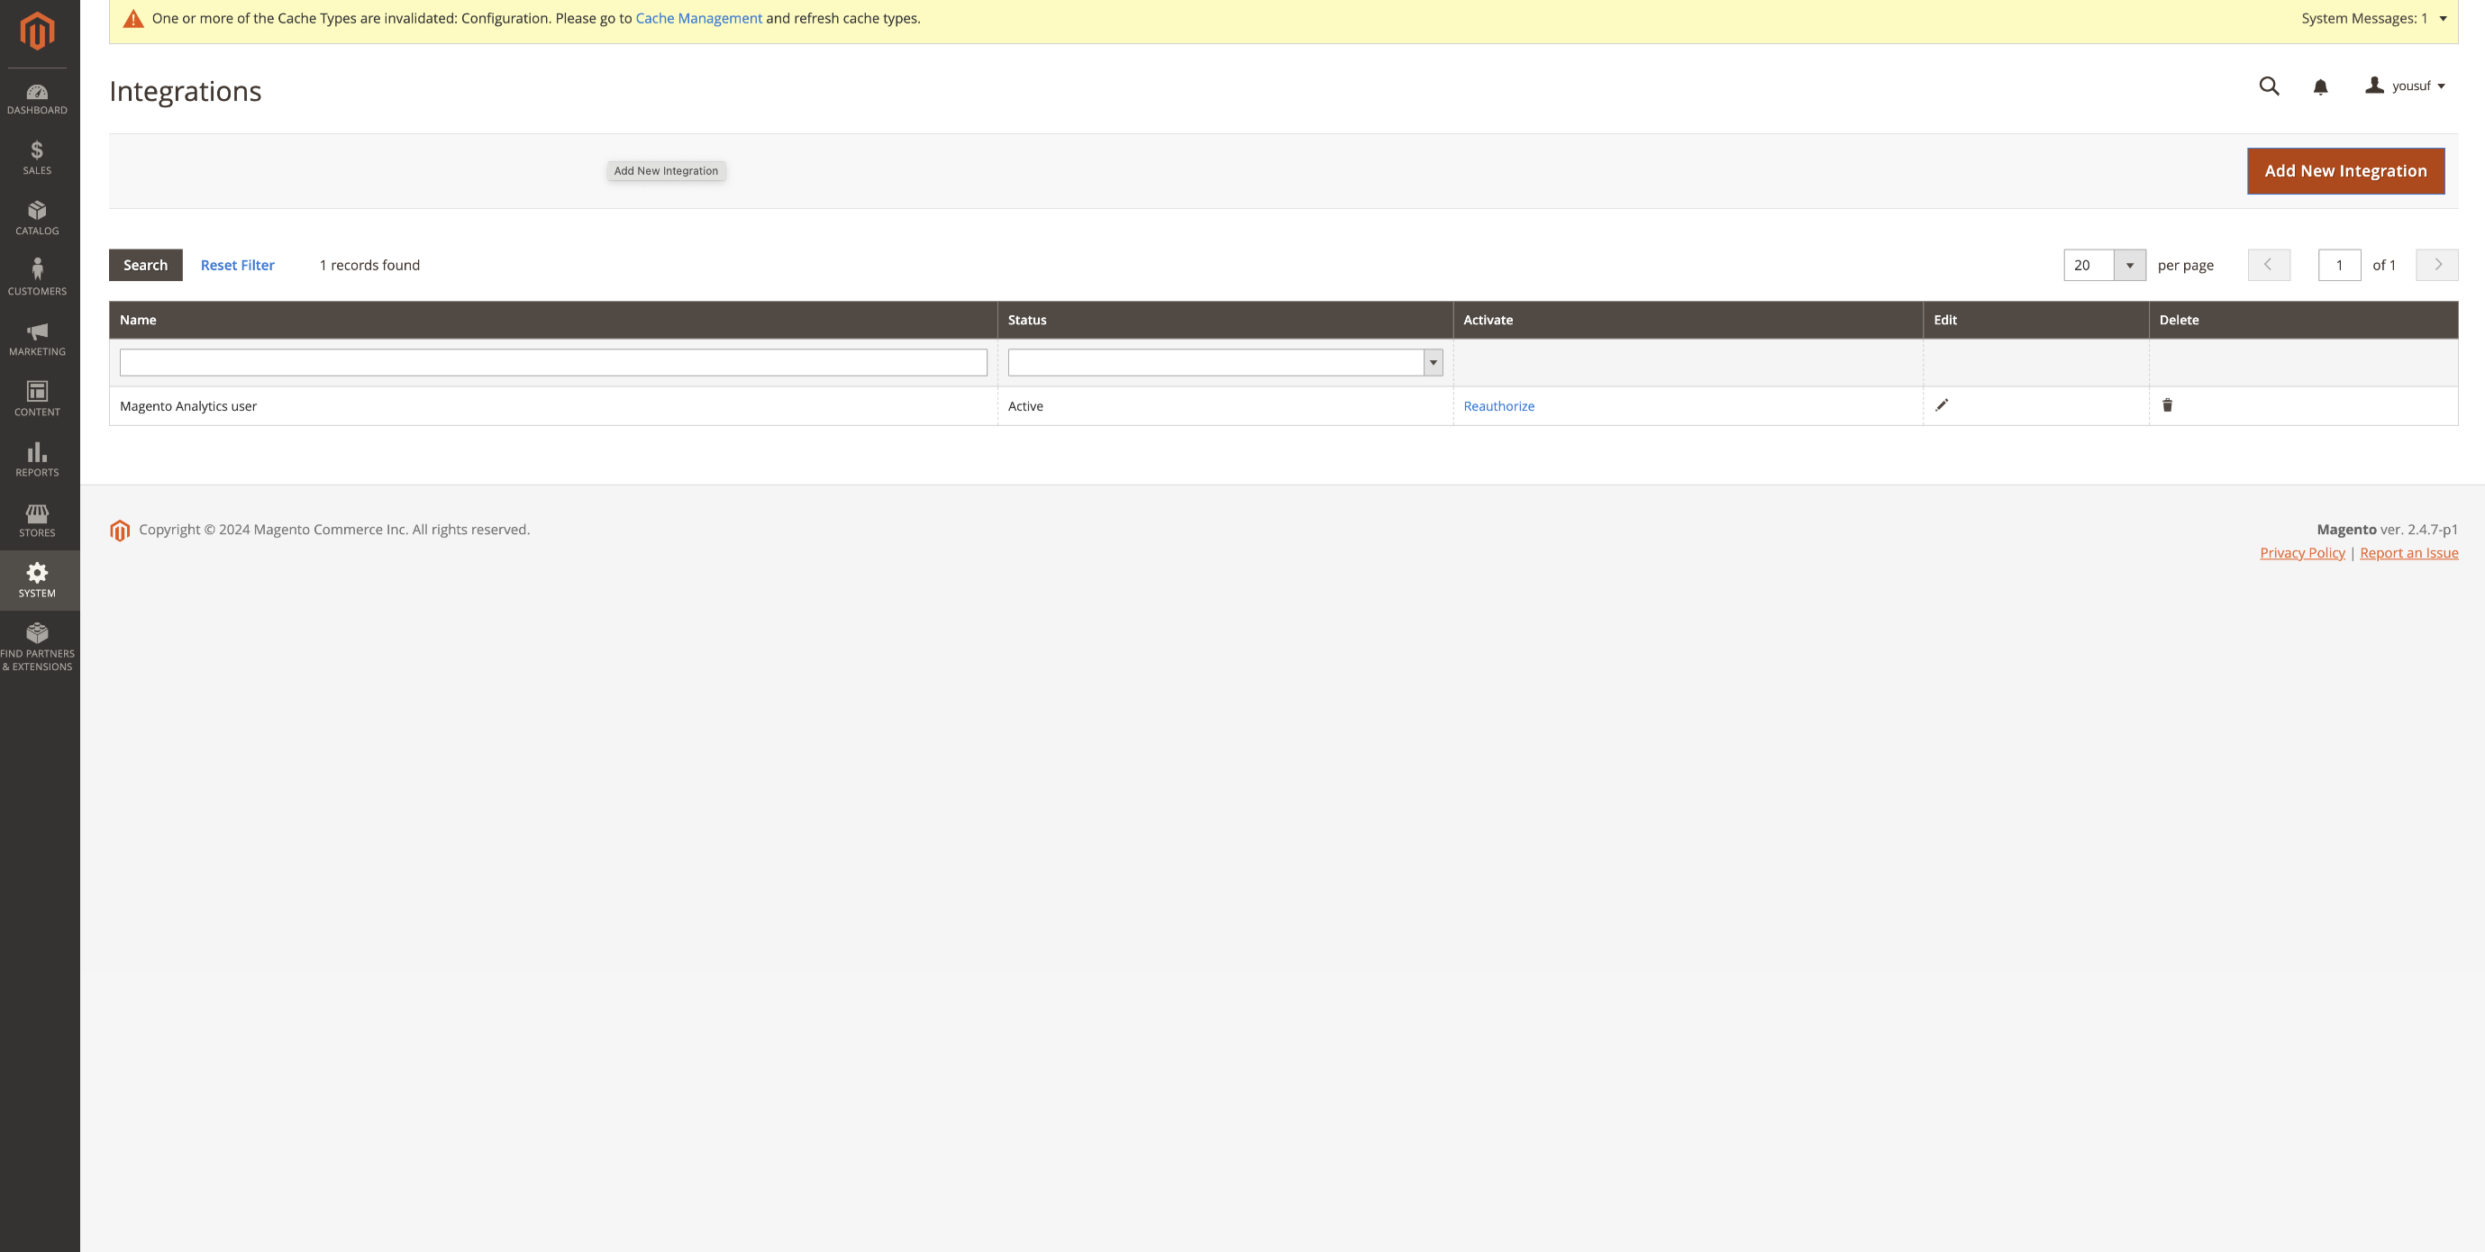Open the Content menu
2485x1252 pixels.
tap(37, 399)
